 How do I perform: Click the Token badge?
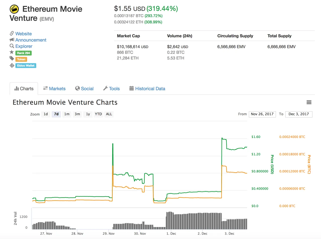tap(21, 59)
